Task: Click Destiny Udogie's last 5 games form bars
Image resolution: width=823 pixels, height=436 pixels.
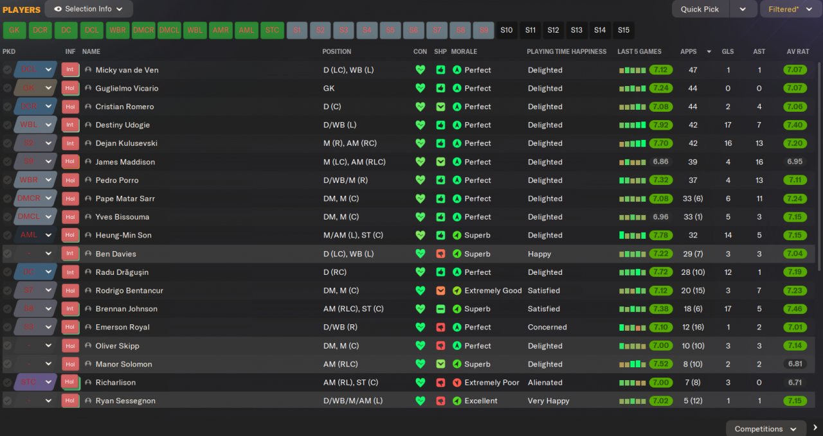Action: pos(633,125)
